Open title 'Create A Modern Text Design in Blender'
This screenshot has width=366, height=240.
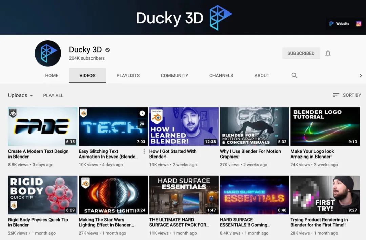tap(38, 154)
